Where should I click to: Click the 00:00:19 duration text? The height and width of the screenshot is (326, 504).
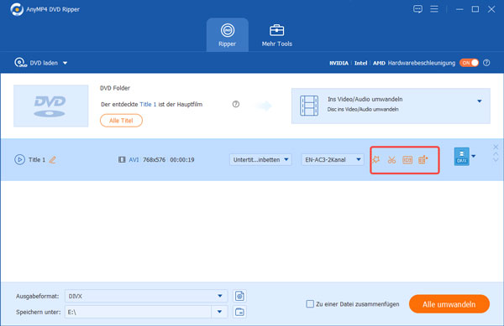pyautogui.click(x=182, y=159)
